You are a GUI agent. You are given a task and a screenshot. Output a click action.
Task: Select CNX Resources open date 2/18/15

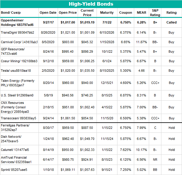[48, 107]
